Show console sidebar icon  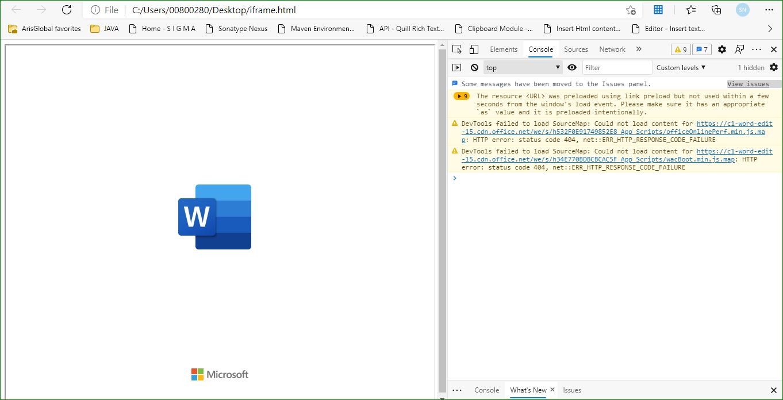point(457,67)
